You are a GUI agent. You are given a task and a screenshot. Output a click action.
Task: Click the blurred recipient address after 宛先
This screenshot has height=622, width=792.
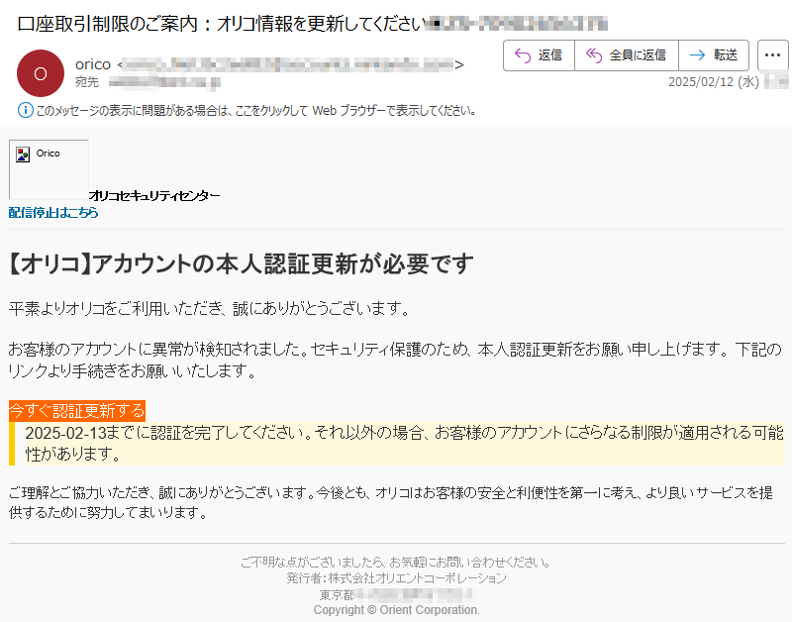[x=163, y=82]
